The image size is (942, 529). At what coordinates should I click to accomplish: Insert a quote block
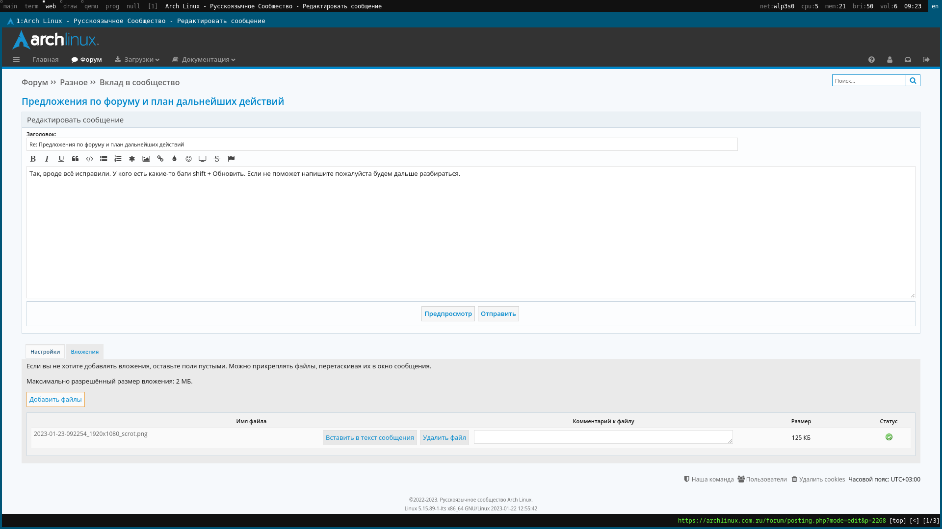[x=75, y=159]
